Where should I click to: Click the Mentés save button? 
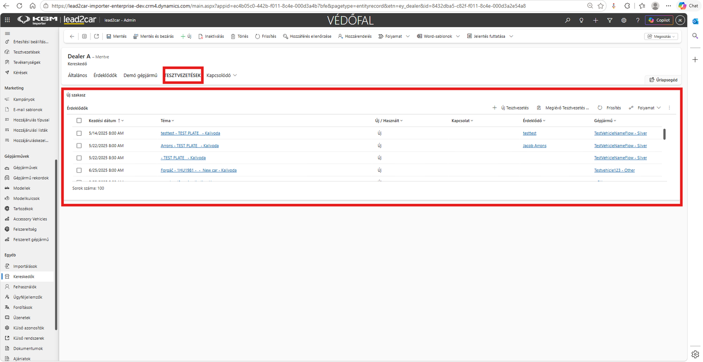coord(116,36)
